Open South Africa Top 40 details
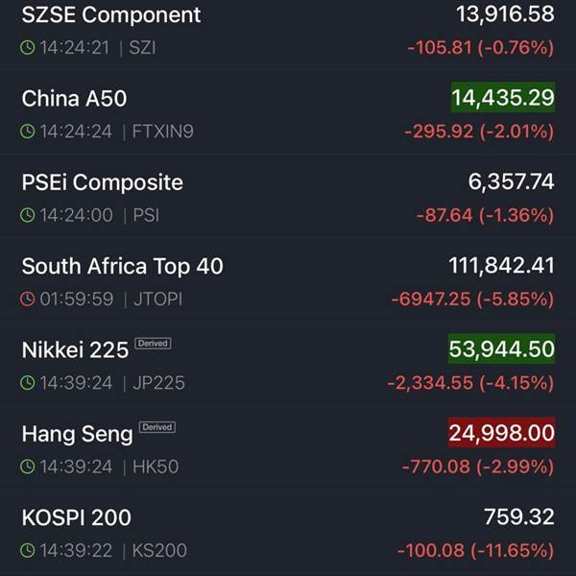The width and height of the screenshot is (576, 576). pos(288,282)
